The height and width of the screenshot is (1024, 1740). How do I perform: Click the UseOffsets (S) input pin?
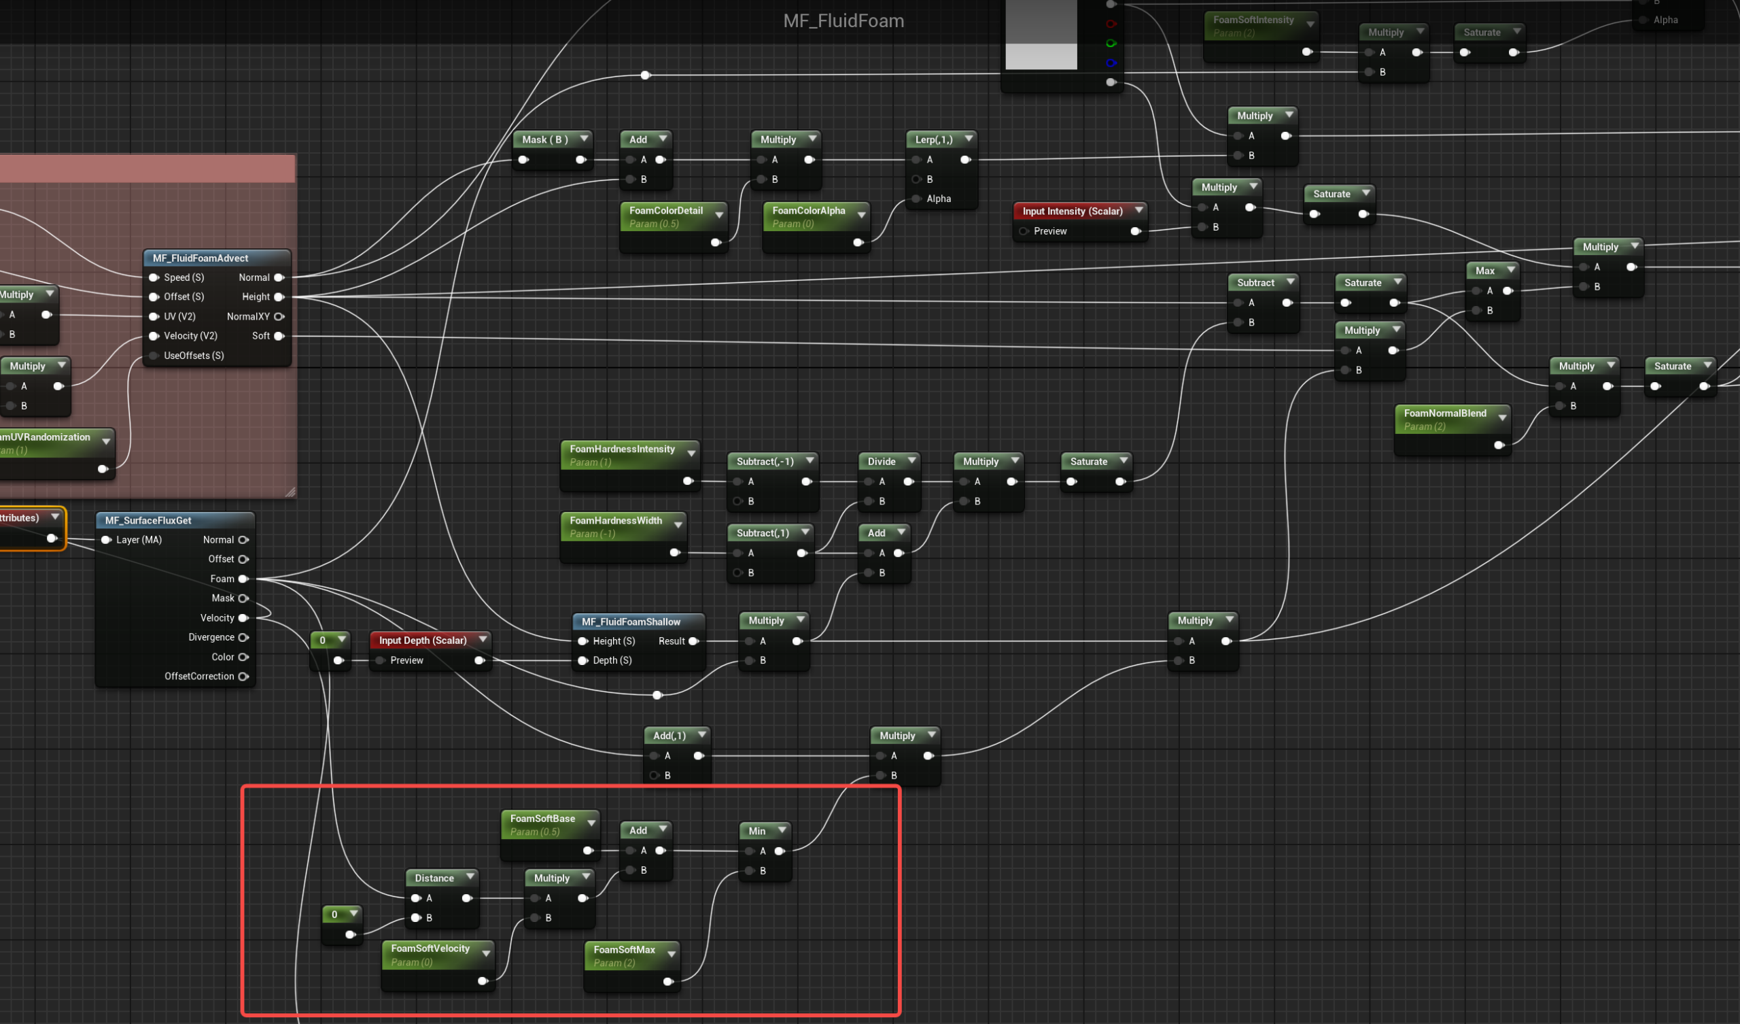click(x=154, y=356)
